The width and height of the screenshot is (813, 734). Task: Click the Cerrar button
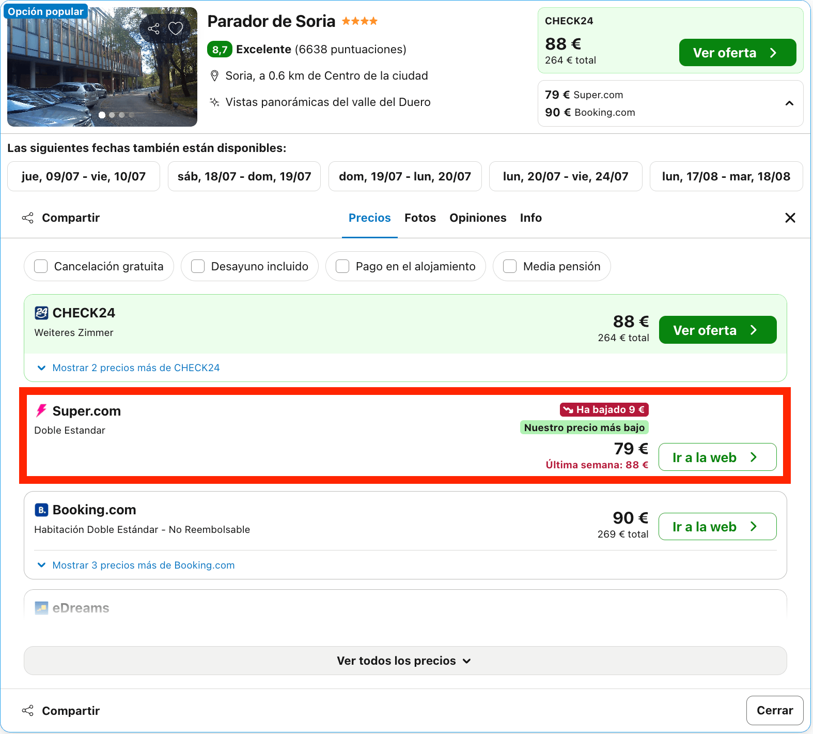point(775,710)
